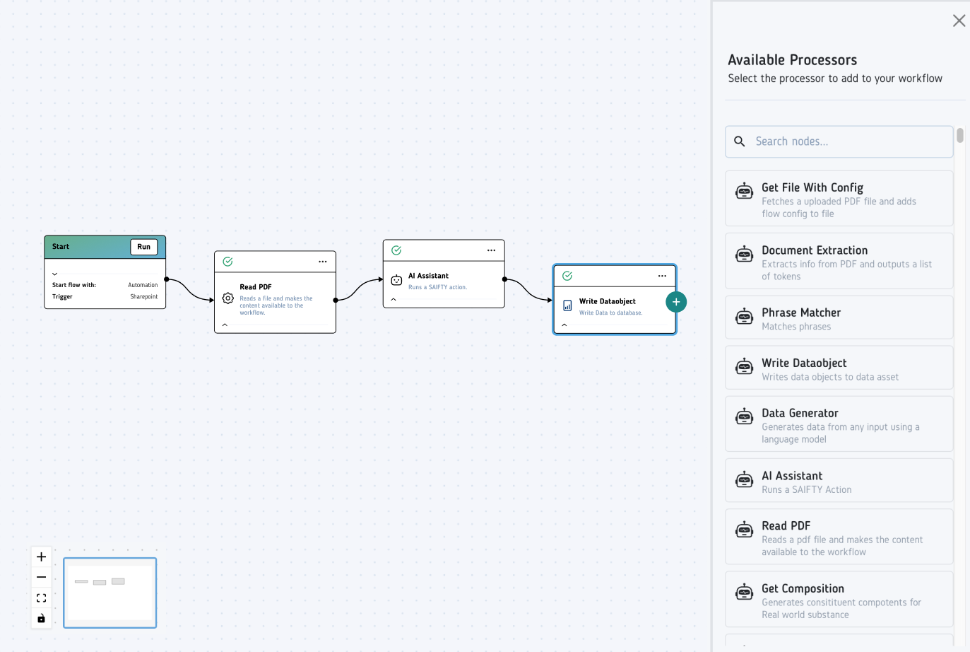Choose the Phrase Matcher processor
970x652 pixels.
pos(839,318)
